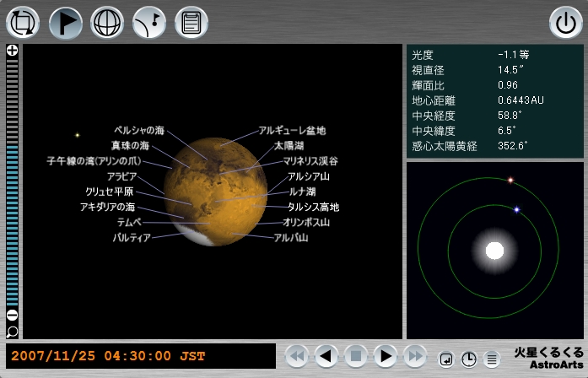588x378 pixels.
Task: Click the アキダリアの海 label
Action: tap(107, 207)
